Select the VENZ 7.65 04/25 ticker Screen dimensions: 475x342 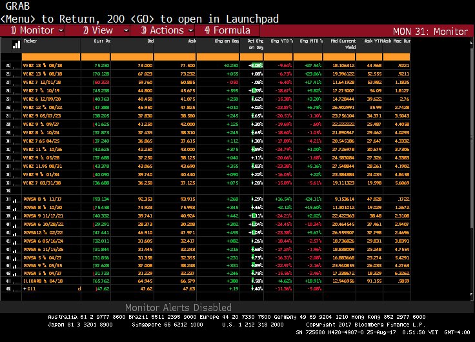click(41, 141)
